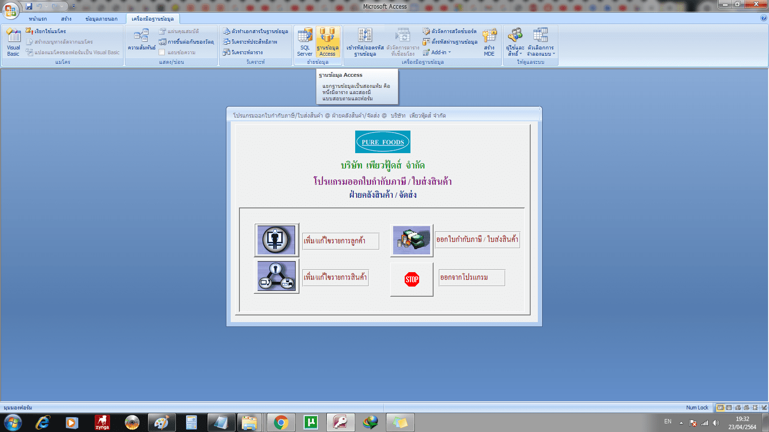769x432 pixels.
Task: Expand the ผู้ใช้และสิทธิ์ users and permissions dropdown
Action: 515,42
